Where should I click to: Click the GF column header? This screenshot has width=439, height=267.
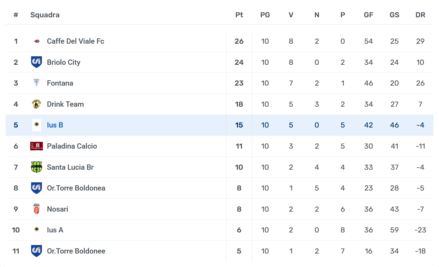368,15
